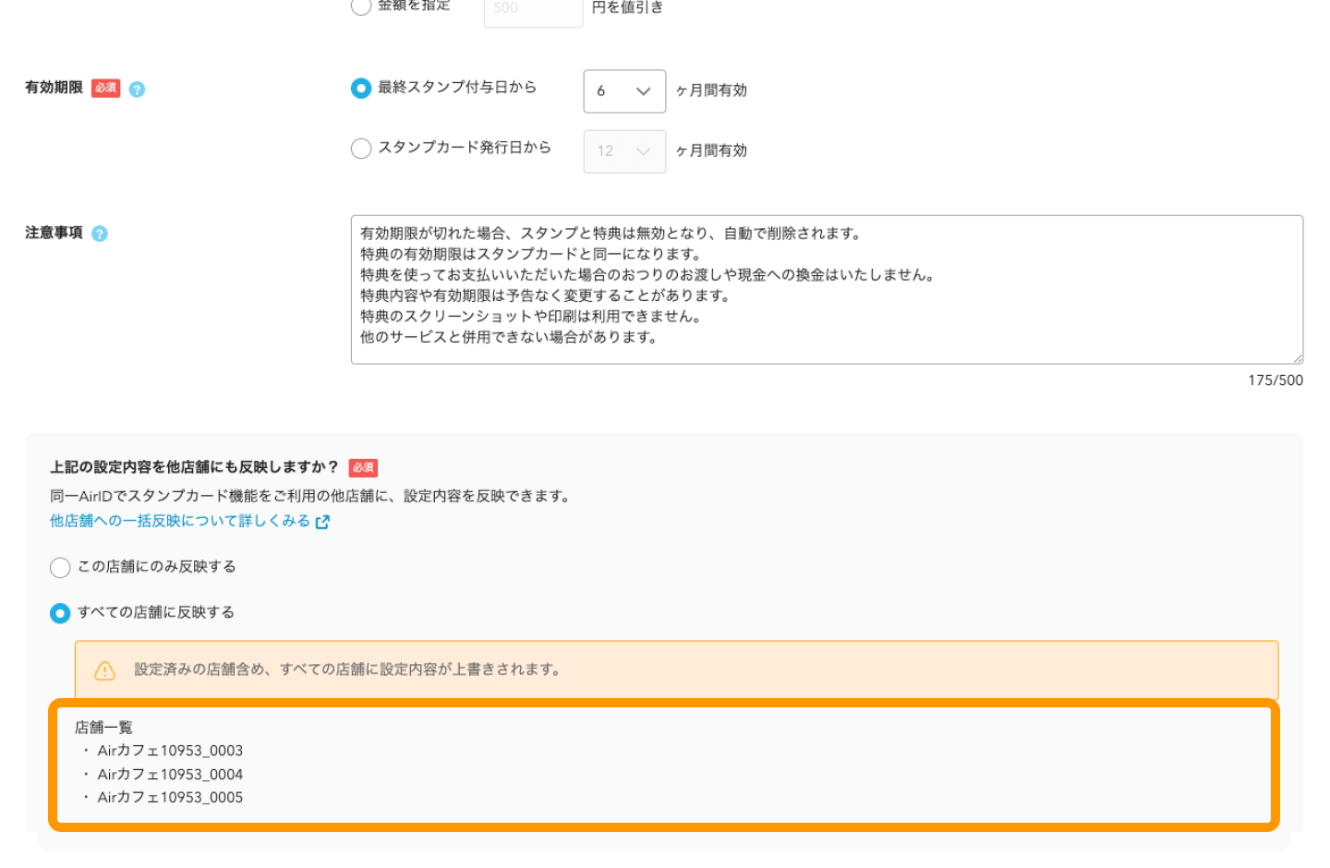Choose すべての店舗に反映する radio button
1330x868 pixels.
pyautogui.click(x=60, y=613)
